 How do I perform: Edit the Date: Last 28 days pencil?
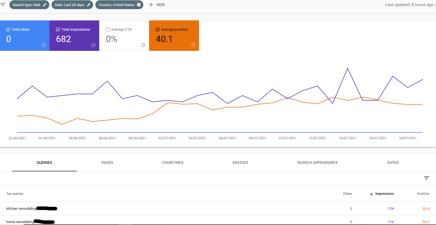click(89, 5)
